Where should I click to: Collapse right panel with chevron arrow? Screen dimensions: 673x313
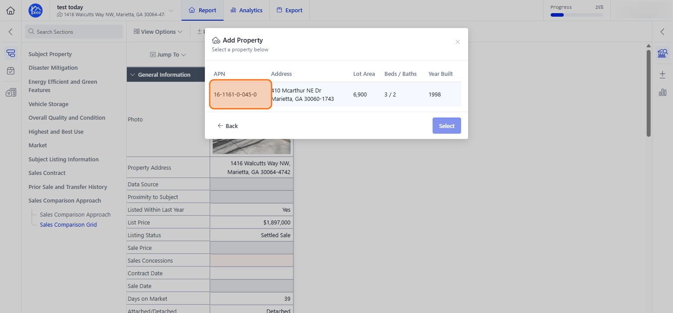tap(662, 32)
